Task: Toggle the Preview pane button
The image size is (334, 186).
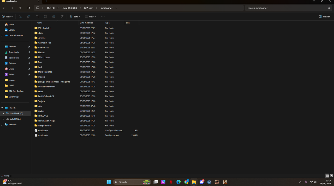Action: (325, 17)
